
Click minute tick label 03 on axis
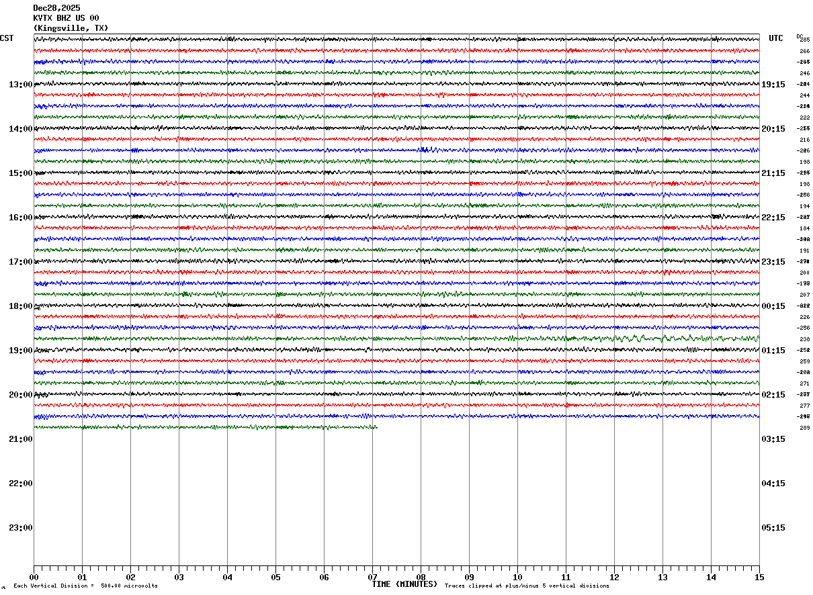179,577
